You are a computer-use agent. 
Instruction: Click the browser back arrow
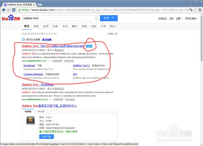(x=4, y=10)
